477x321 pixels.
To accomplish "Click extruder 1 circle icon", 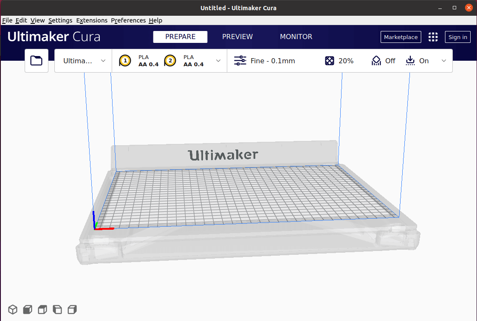I will [x=125, y=60].
